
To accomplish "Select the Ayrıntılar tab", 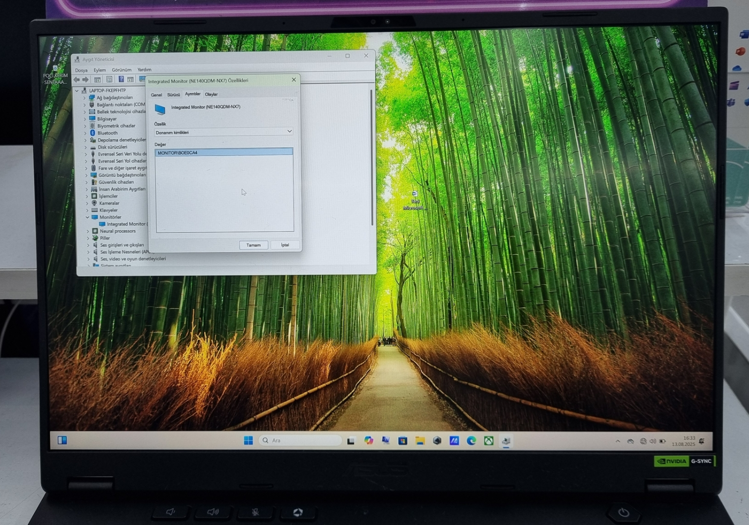I will coord(192,94).
